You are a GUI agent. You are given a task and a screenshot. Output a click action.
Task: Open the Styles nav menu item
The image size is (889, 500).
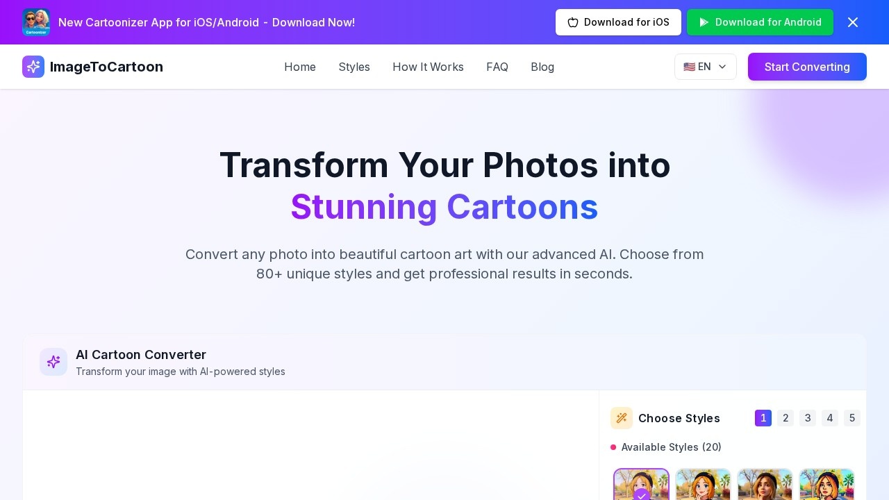pyautogui.click(x=354, y=67)
